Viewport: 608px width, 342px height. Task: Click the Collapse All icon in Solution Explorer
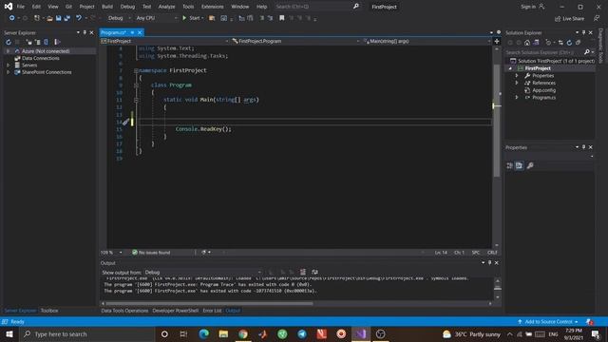pos(579,43)
